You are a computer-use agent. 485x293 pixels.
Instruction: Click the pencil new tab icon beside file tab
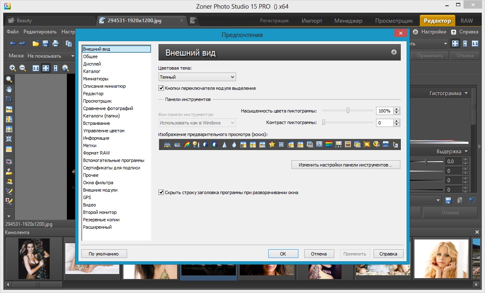coord(193,20)
